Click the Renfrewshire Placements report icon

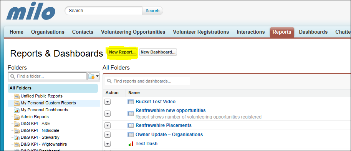pos(131,125)
